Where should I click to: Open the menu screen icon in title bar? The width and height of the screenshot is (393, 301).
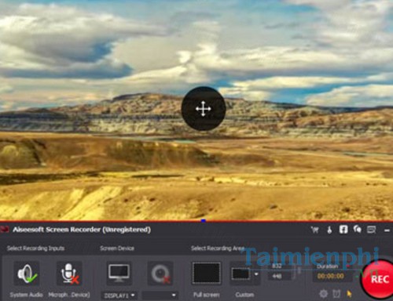372,230
